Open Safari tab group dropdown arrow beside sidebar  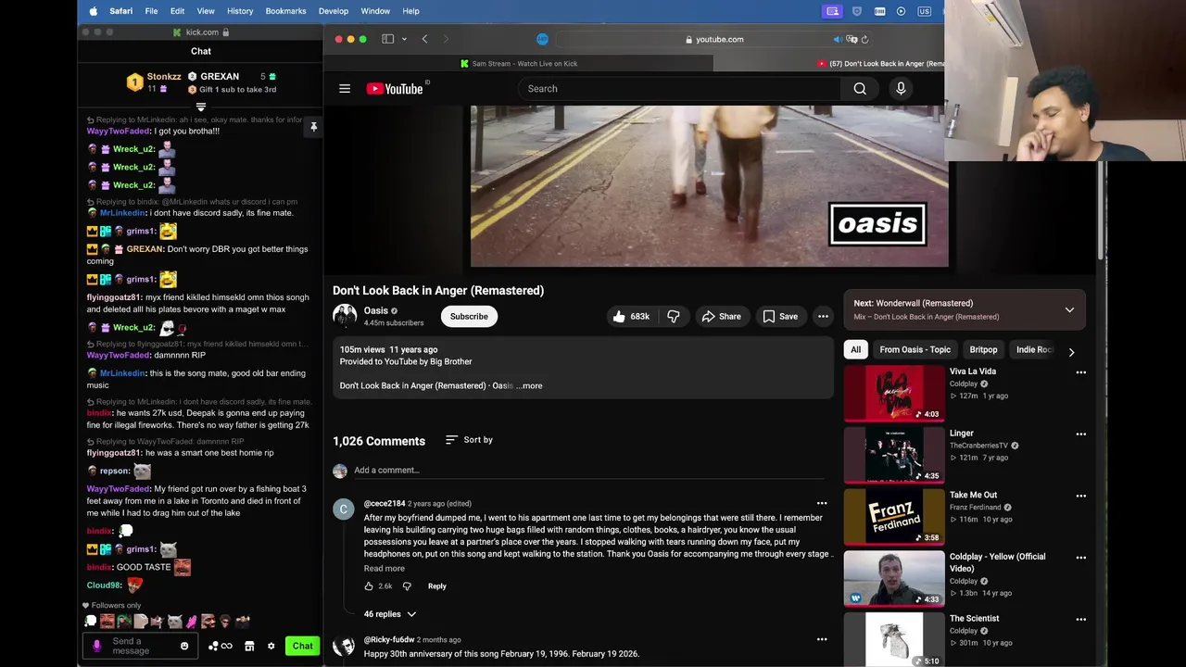(402, 39)
